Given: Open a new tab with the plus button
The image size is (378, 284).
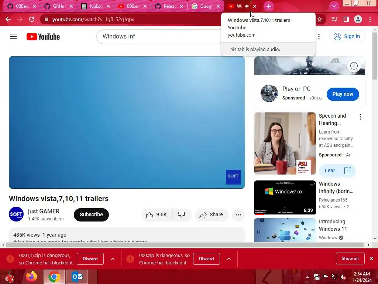Looking at the screenshot, I should pos(269,6).
